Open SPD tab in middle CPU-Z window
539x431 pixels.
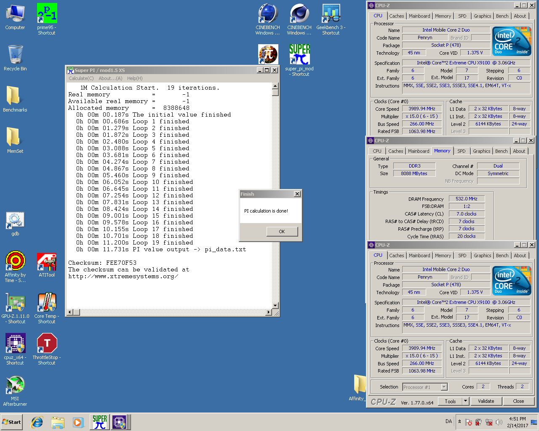click(462, 151)
